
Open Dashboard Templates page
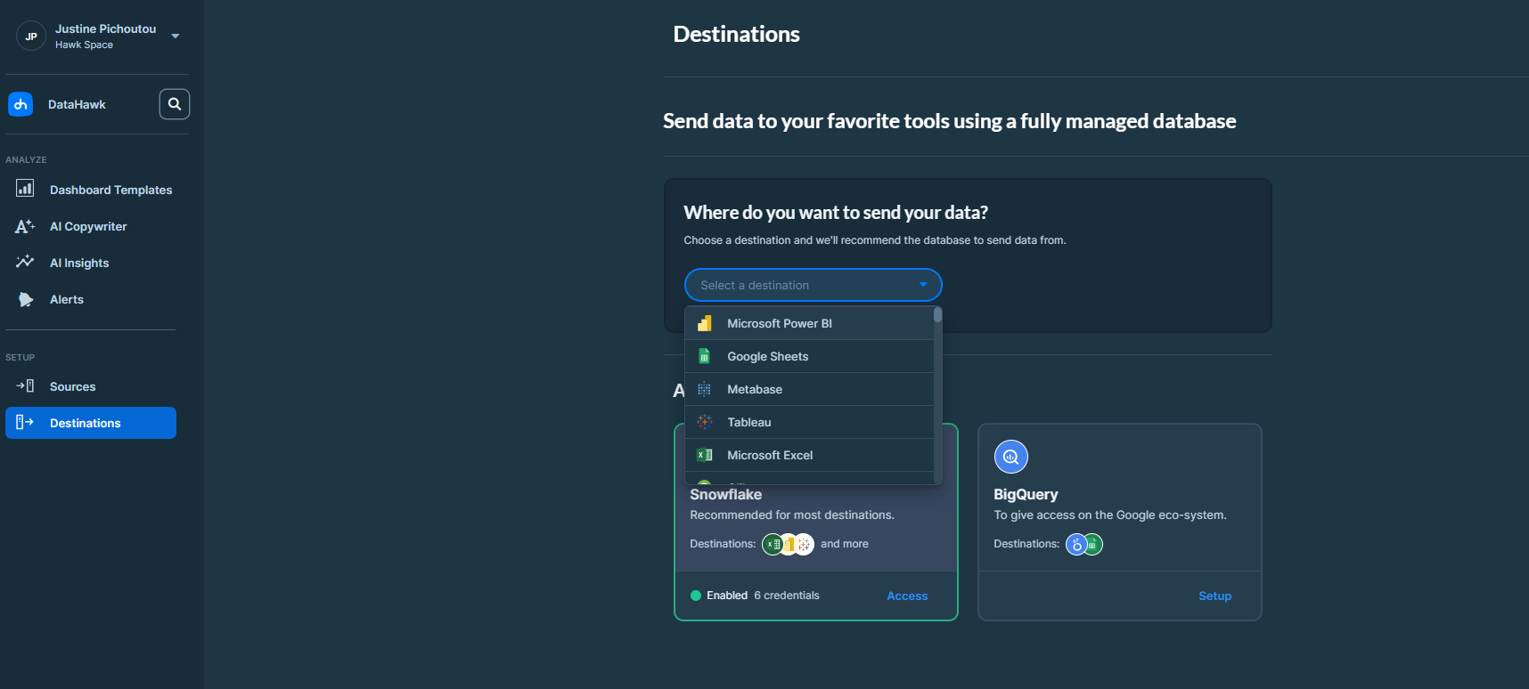click(91, 190)
